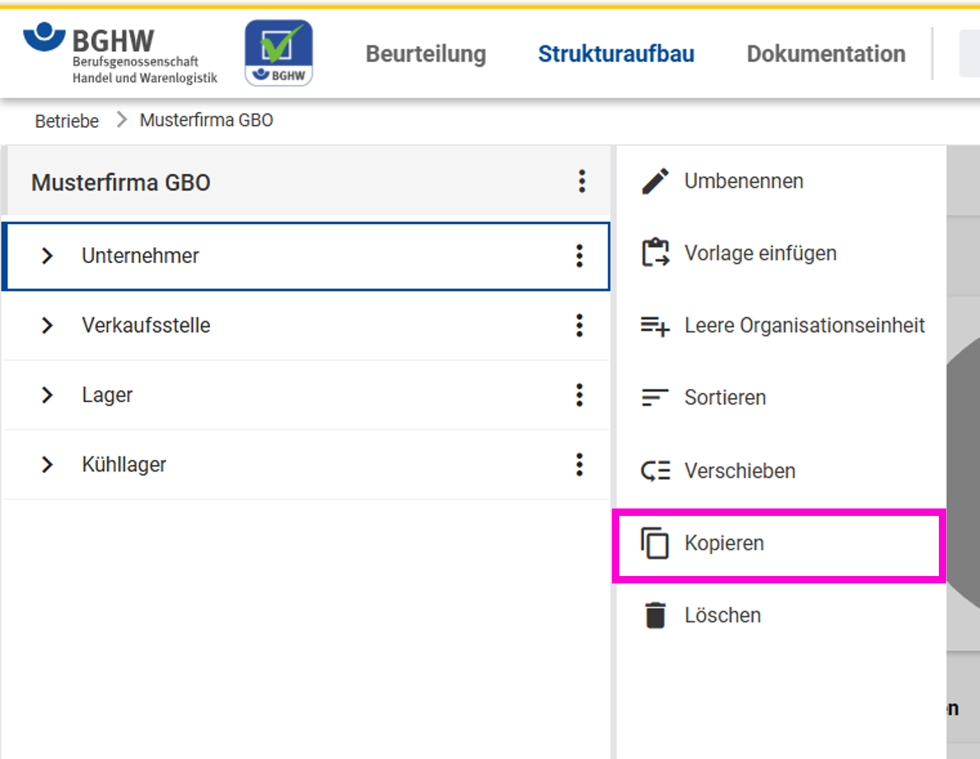Click the move icon beside Verschieben
This screenshot has height=759, width=980.
click(x=656, y=471)
